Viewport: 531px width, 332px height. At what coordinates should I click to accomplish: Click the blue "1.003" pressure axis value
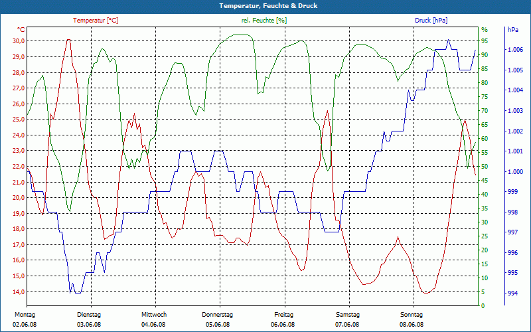pyautogui.click(x=515, y=111)
